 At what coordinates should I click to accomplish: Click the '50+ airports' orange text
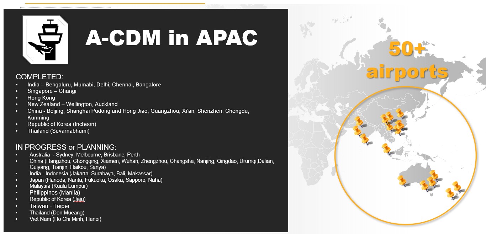click(407, 60)
